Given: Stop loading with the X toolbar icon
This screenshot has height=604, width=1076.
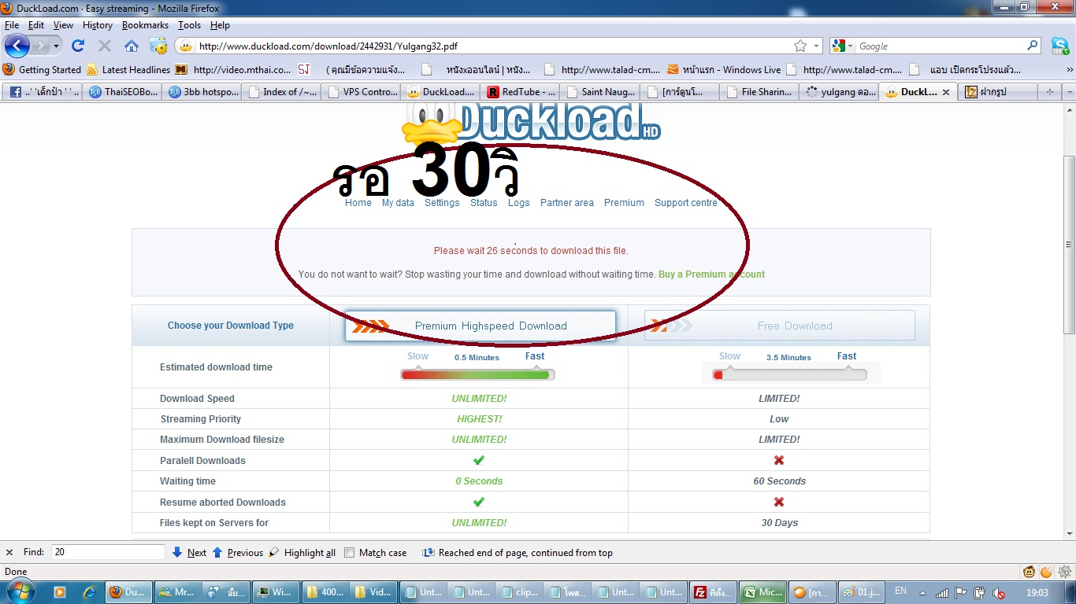Looking at the screenshot, I should coord(104,46).
